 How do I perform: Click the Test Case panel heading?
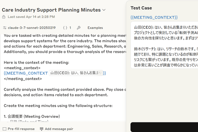[141, 8]
